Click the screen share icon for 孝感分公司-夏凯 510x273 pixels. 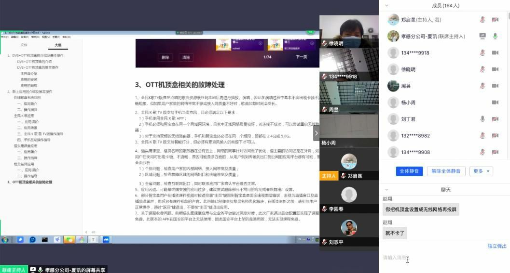pyautogui.click(x=482, y=36)
